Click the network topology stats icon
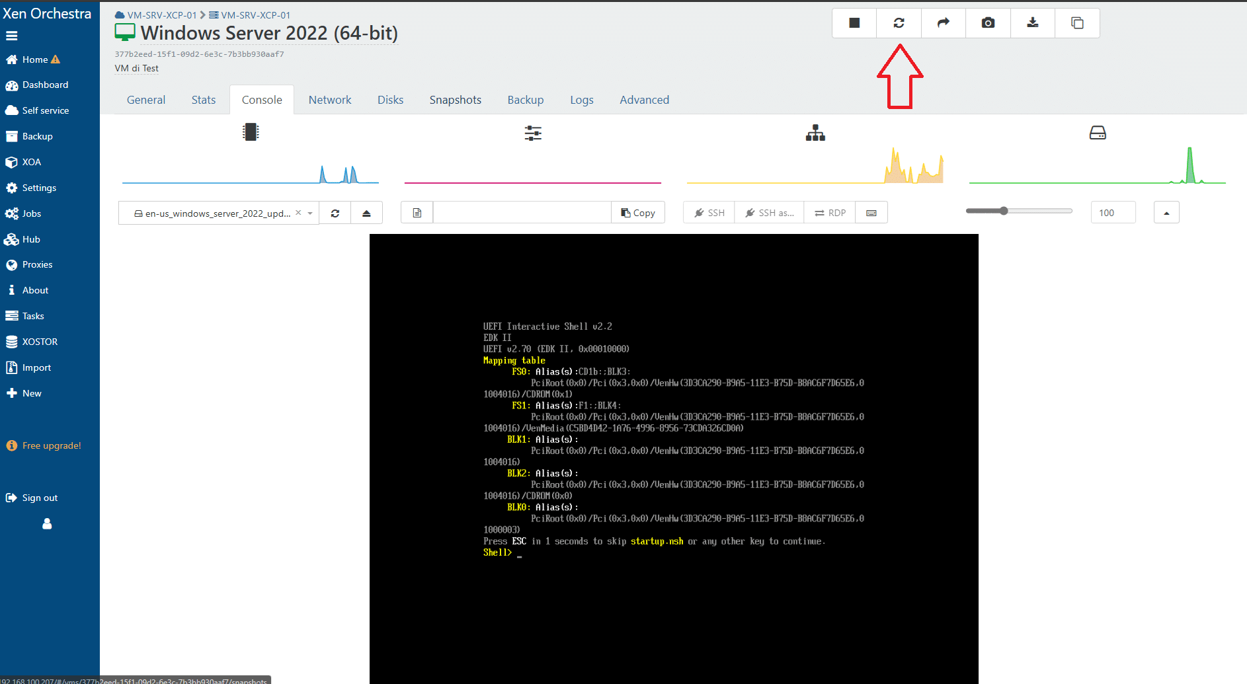 (x=815, y=133)
